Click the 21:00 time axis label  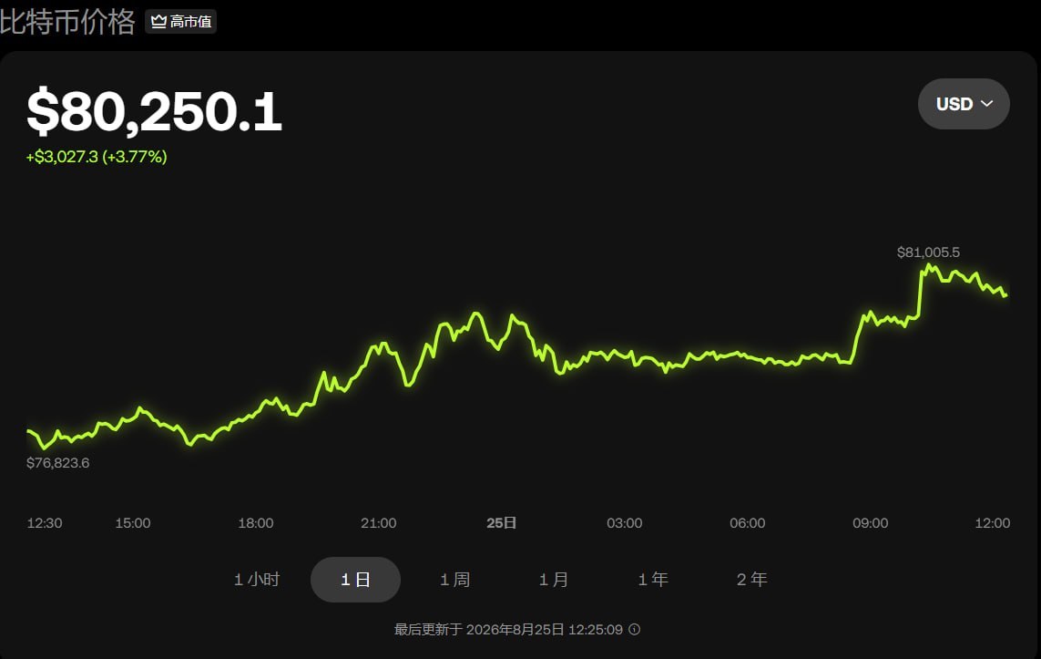(x=379, y=523)
